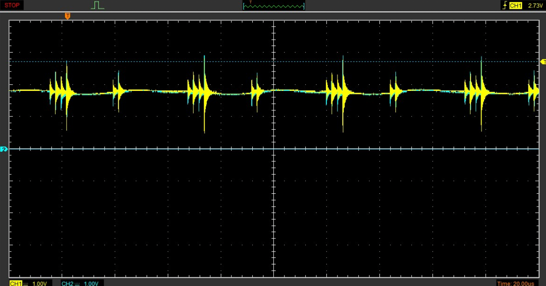Click the orange horizontal trigger position marker

(x=67, y=16)
